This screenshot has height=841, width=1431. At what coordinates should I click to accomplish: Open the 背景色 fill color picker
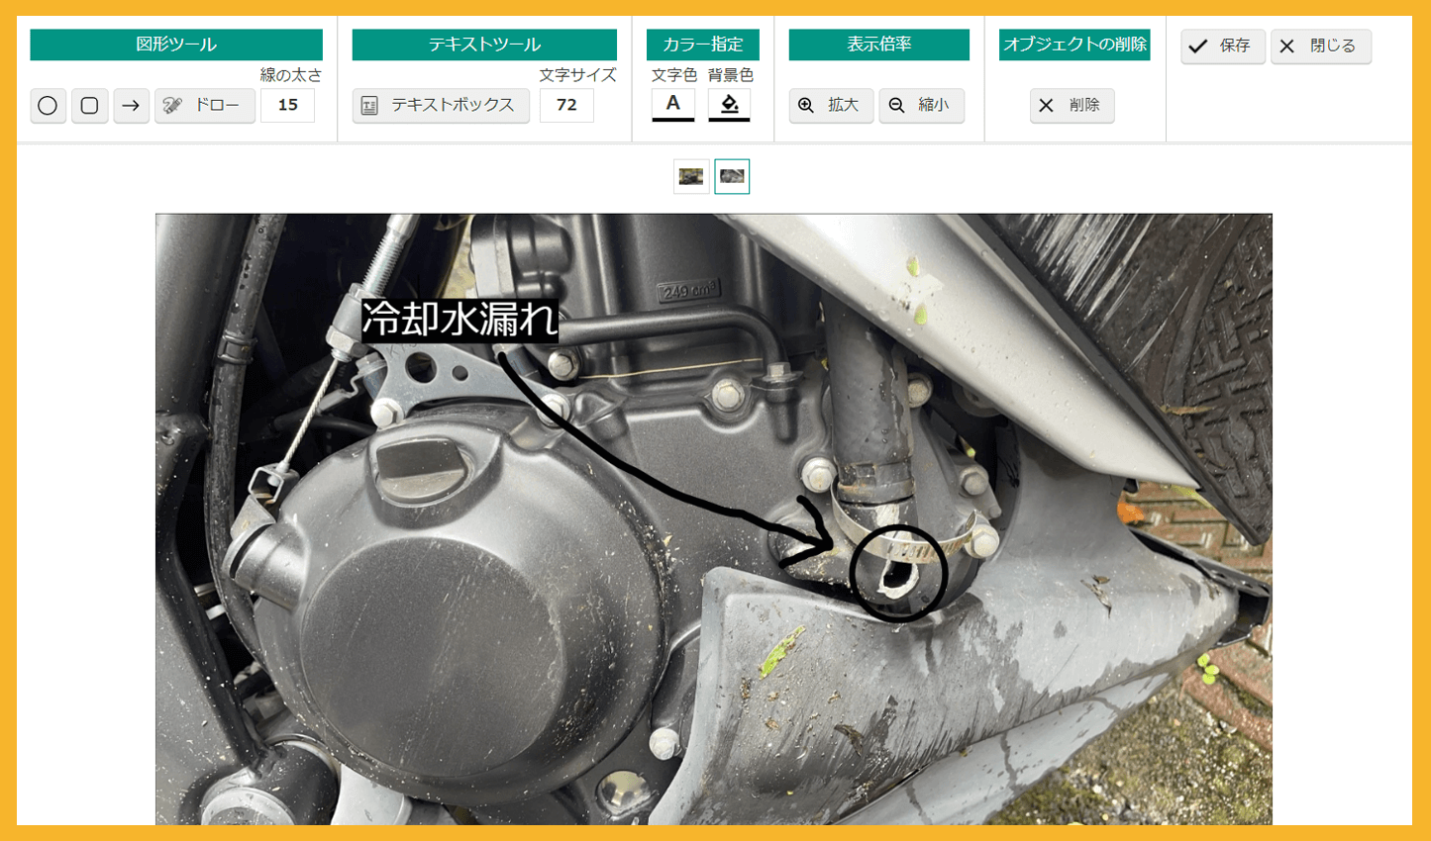(730, 105)
